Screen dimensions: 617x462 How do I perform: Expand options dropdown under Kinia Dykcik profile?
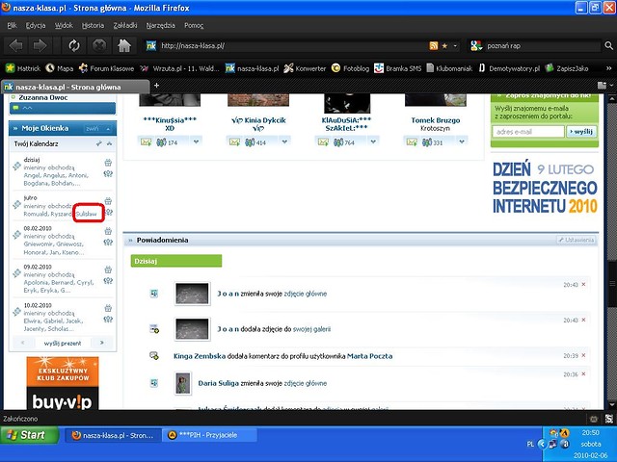(x=284, y=141)
